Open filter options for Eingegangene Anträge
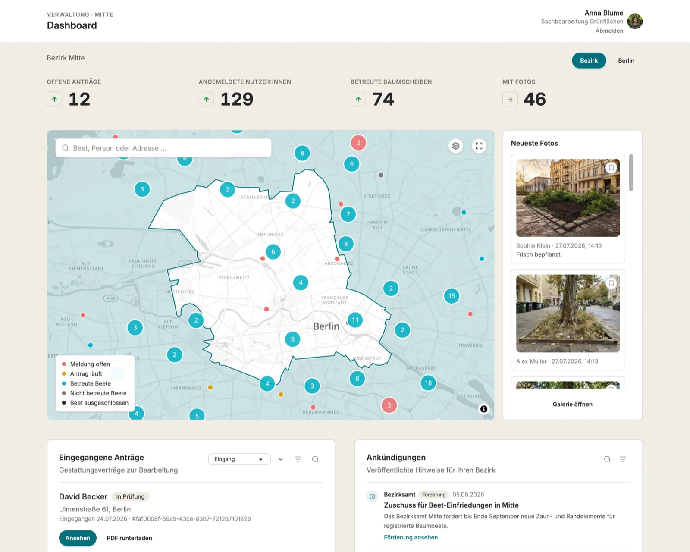Image resolution: width=690 pixels, height=552 pixels. (x=298, y=459)
